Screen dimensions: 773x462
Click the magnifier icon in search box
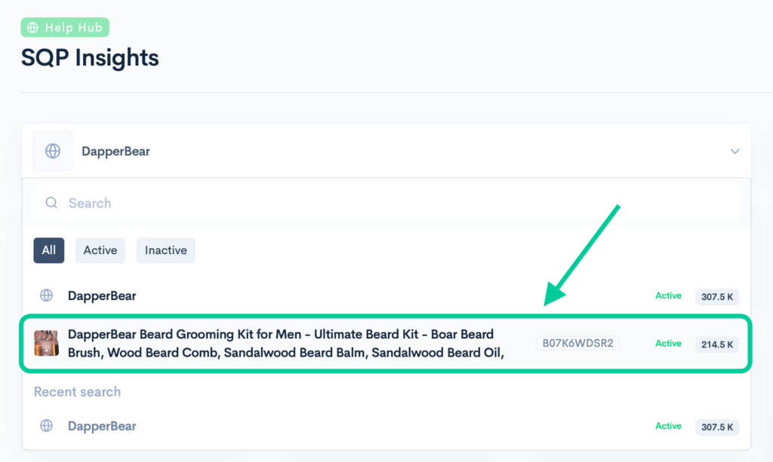pos(51,203)
